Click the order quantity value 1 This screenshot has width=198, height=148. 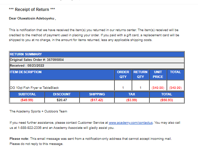pos(123,88)
